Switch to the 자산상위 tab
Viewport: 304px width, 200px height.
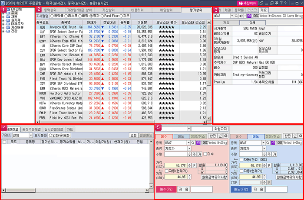click(109, 10)
